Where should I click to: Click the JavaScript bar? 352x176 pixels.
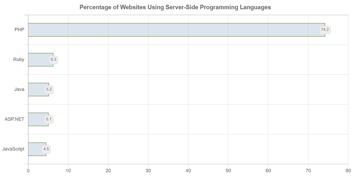(37, 149)
